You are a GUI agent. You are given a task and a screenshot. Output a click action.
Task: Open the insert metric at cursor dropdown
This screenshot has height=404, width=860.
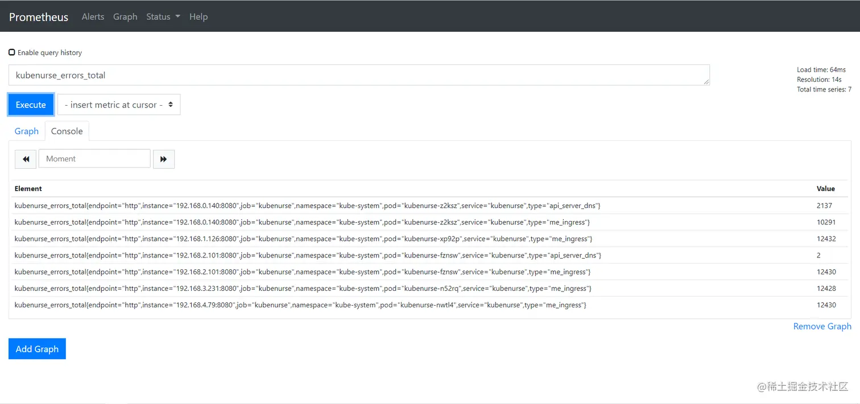(x=119, y=105)
